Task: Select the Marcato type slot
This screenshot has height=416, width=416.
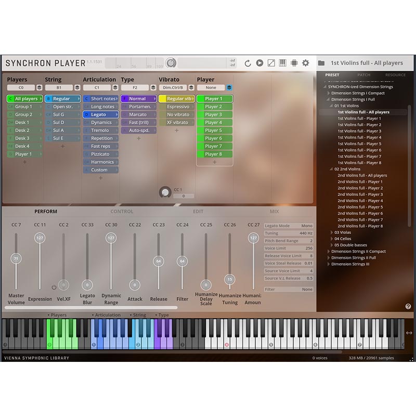Action: (x=138, y=114)
